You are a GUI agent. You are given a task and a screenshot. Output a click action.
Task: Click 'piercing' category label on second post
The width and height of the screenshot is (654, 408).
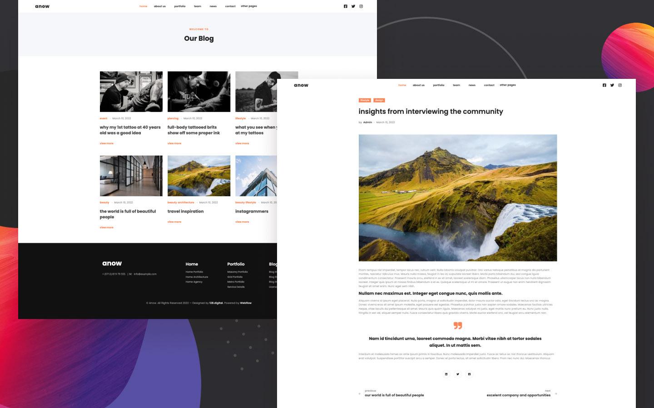pyautogui.click(x=173, y=118)
